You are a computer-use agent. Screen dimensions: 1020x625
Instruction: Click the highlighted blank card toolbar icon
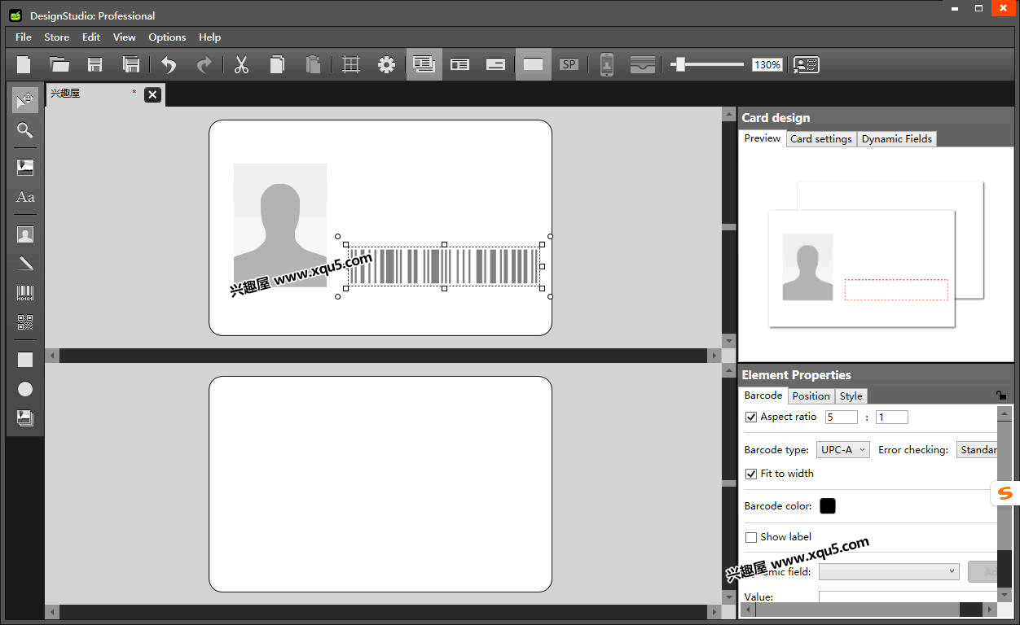point(533,64)
